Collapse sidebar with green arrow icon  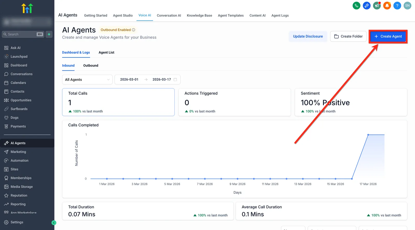(x=54, y=222)
